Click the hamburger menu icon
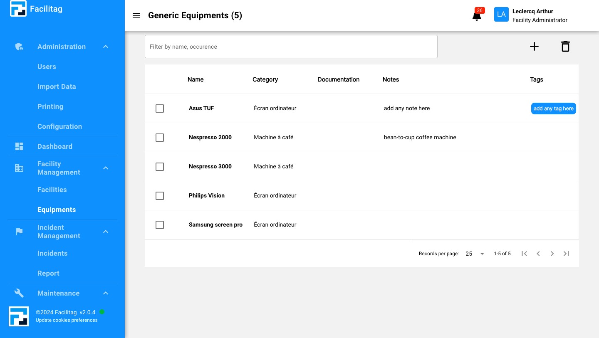599x338 pixels. (x=136, y=16)
